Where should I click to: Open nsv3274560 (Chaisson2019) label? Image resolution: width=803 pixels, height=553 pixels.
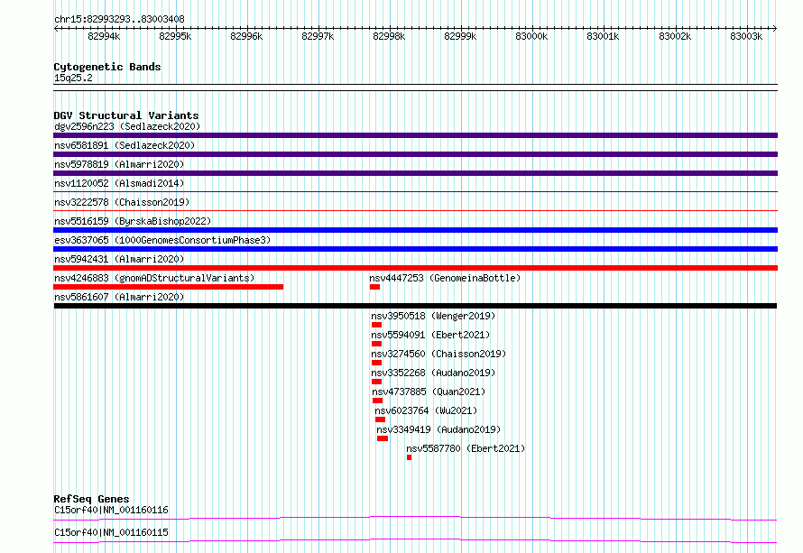438,354
